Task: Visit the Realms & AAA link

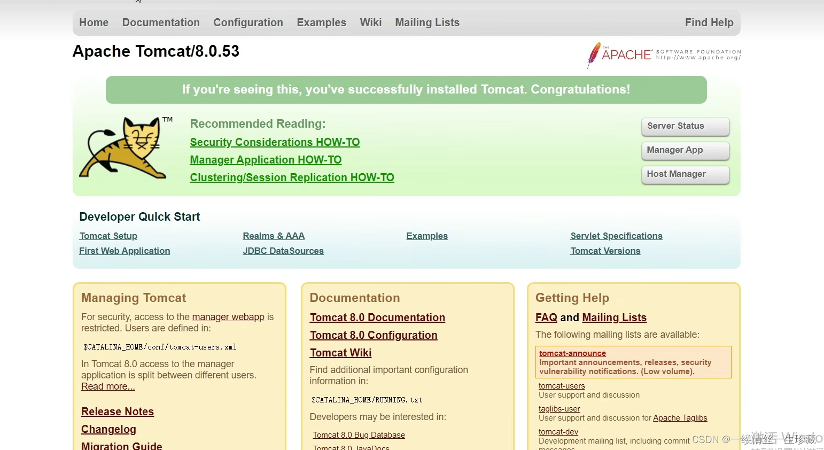Action: click(x=274, y=236)
